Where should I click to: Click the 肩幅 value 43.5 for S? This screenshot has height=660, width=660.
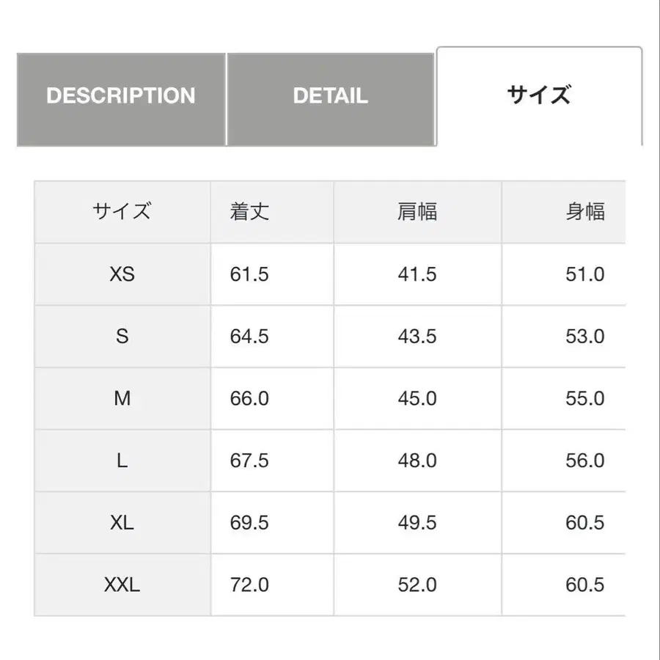tap(419, 337)
